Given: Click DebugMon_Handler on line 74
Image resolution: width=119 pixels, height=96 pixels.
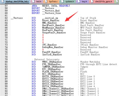Looking at the screenshot, I should tap(53, 47).
